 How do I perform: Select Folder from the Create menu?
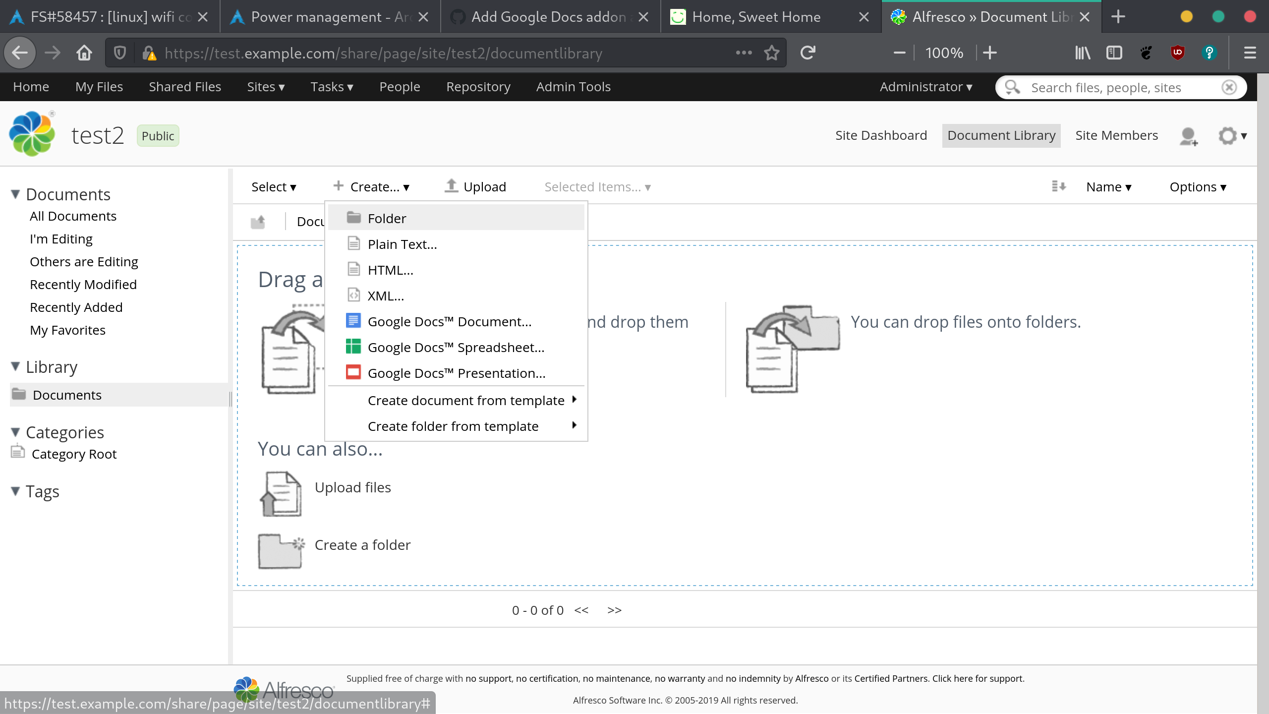386,218
